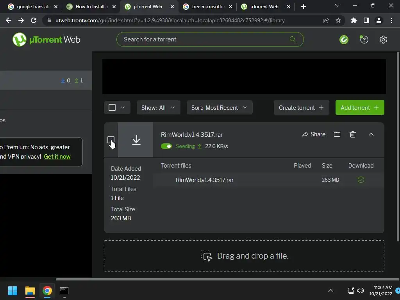
Task: Click the Played column header
Action: (302, 166)
